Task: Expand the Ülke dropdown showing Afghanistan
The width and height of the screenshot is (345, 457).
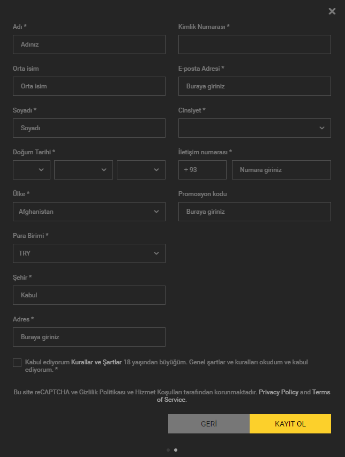Action: coord(89,212)
